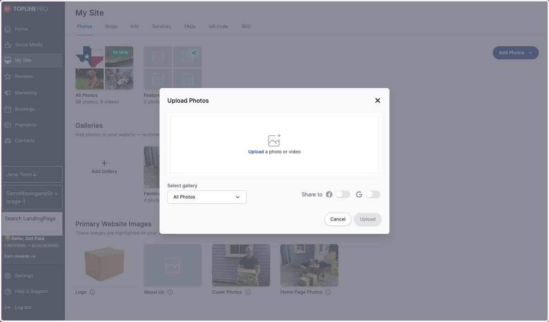Expand the SamsMovingandStorage-1 dropdown
The height and width of the screenshot is (322, 549).
pyautogui.click(x=32, y=197)
